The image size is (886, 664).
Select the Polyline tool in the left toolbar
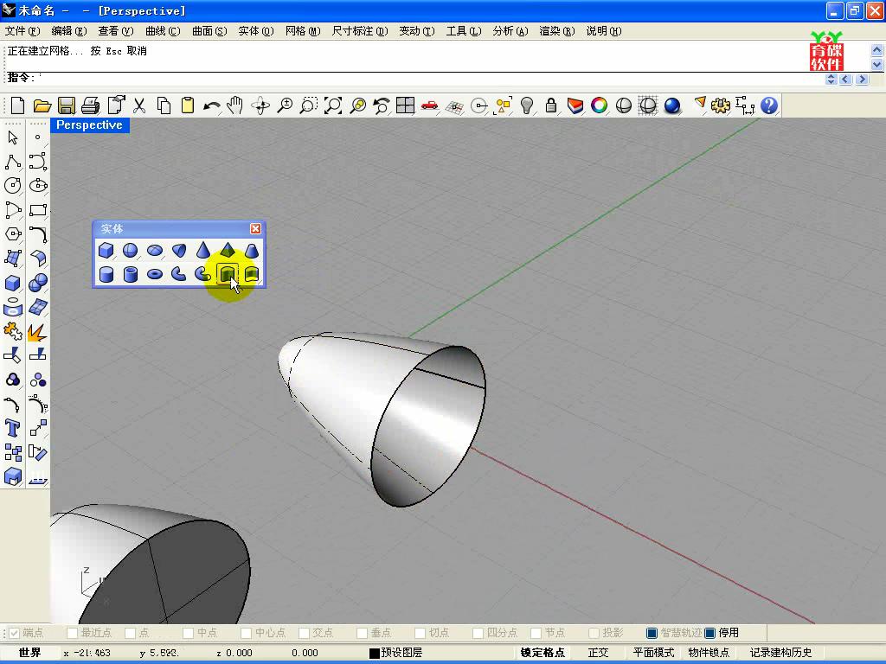tap(12, 162)
